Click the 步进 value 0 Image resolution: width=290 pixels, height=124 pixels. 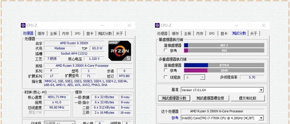pyautogui.click(x=125, y=71)
